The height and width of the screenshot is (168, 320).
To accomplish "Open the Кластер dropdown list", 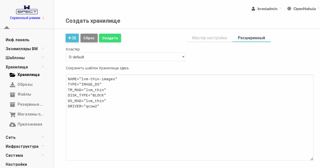I will tap(126, 57).
